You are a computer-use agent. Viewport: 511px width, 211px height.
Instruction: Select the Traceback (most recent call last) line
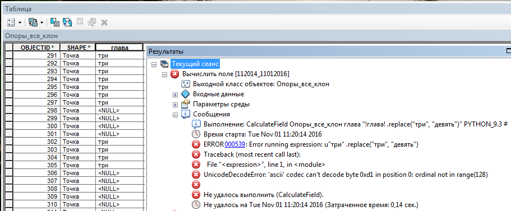252,154
